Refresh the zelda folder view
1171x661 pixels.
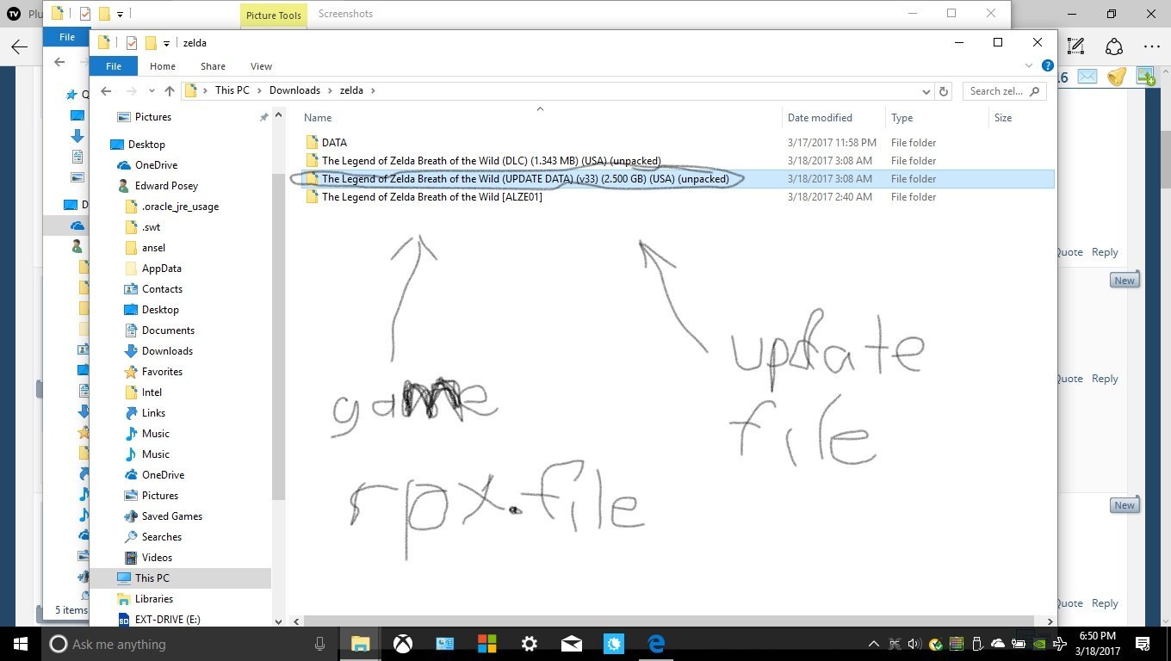click(944, 91)
